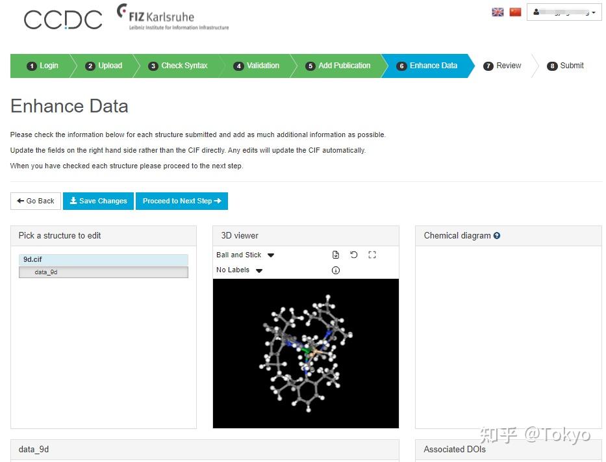Open 3D viewer in fullscreen

(x=372, y=255)
